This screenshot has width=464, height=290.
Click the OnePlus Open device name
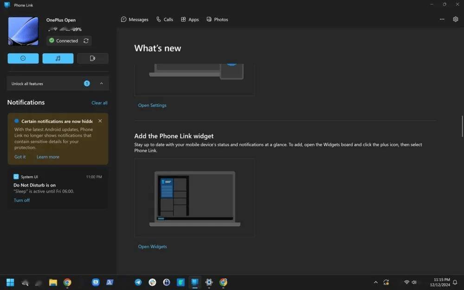click(x=61, y=20)
